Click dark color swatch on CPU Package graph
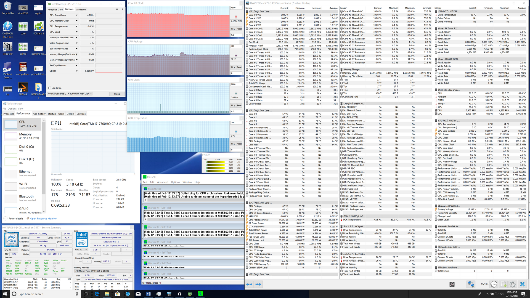The height and width of the screenshot is (298, 530). pos(236,55)
